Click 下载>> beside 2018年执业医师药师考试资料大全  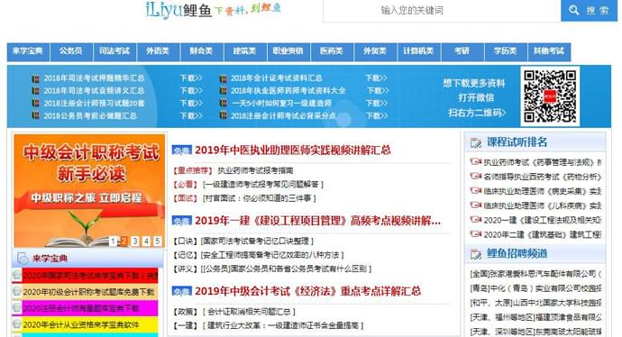pos(378,91)
